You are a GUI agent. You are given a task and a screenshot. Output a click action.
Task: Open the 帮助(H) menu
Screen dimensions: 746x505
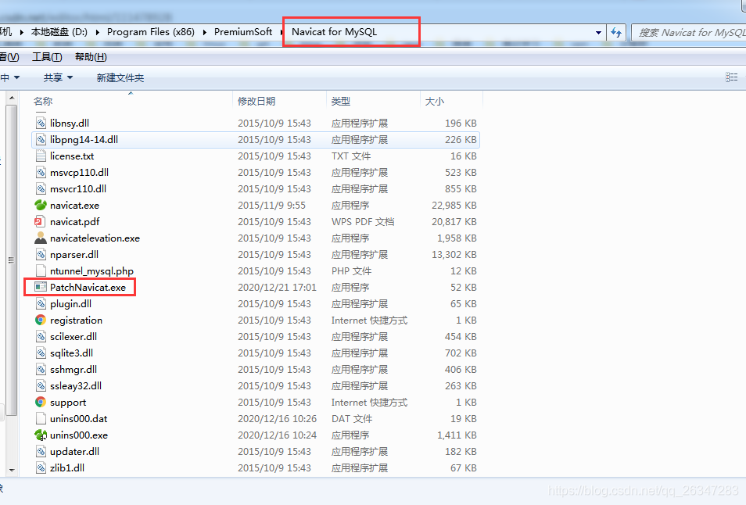[91, 57]
